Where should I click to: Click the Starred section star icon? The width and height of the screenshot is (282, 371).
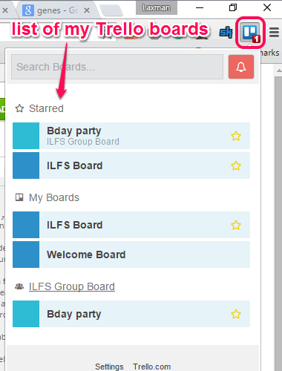pyautogui.click(x=19, y=108)
